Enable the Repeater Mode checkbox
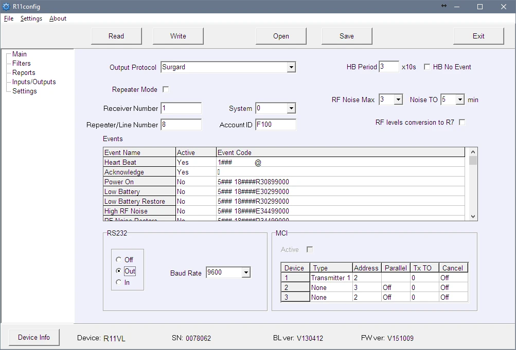The height and width of the screenshot is (350, 516). click(165, 89)
